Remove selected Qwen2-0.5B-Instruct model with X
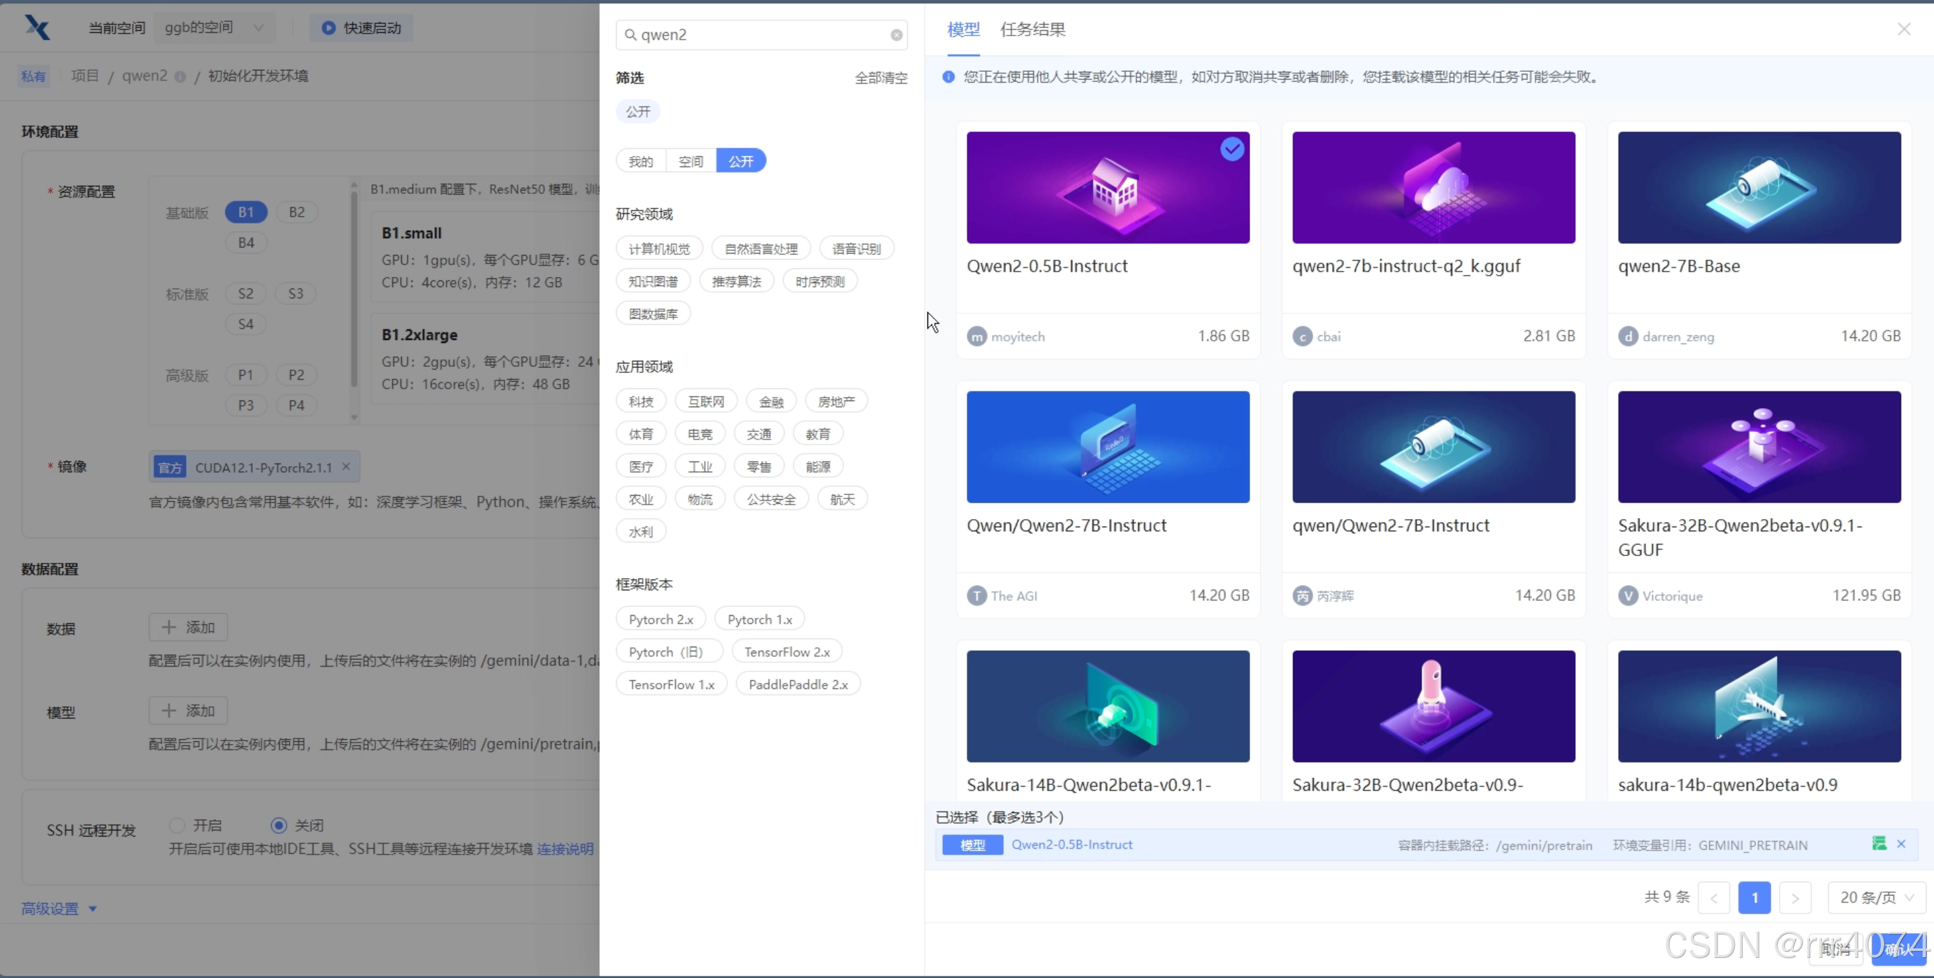This screenshot has height=978, width=1934. (x=1901, y=845)
